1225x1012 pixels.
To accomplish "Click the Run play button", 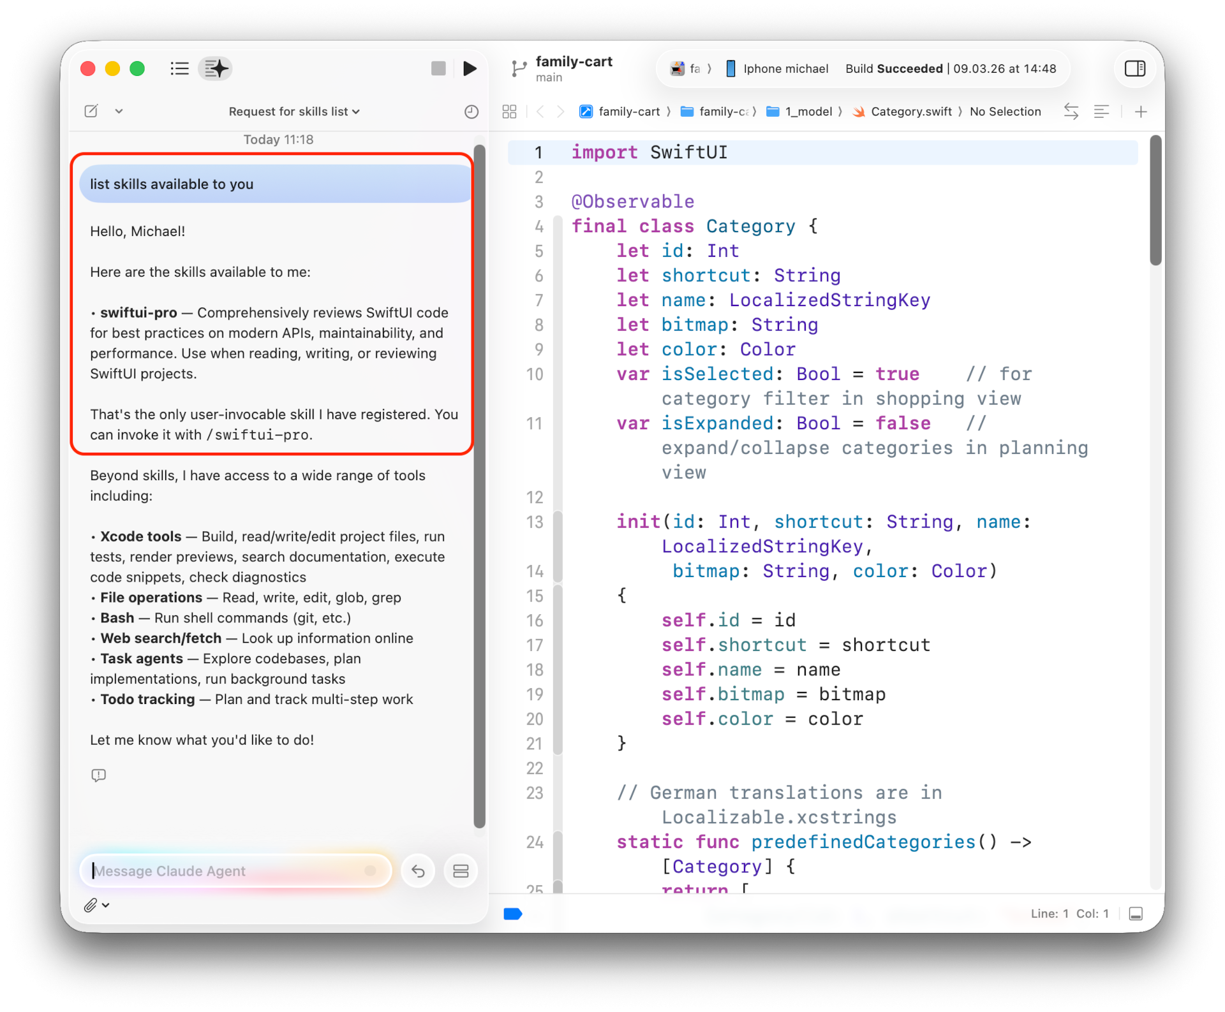I will [x=470, y=68].
